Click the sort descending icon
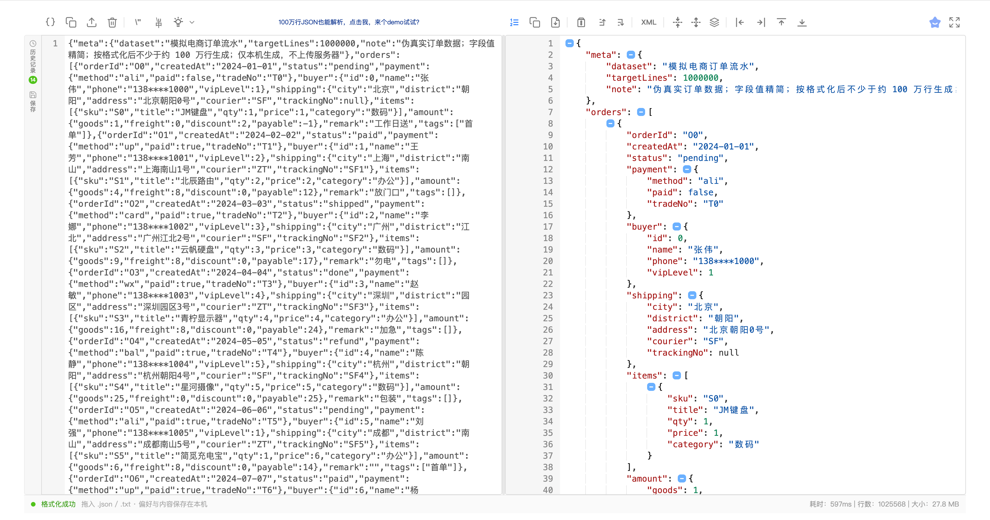Viewport: 990px width, 520px height. click(621, 22)
